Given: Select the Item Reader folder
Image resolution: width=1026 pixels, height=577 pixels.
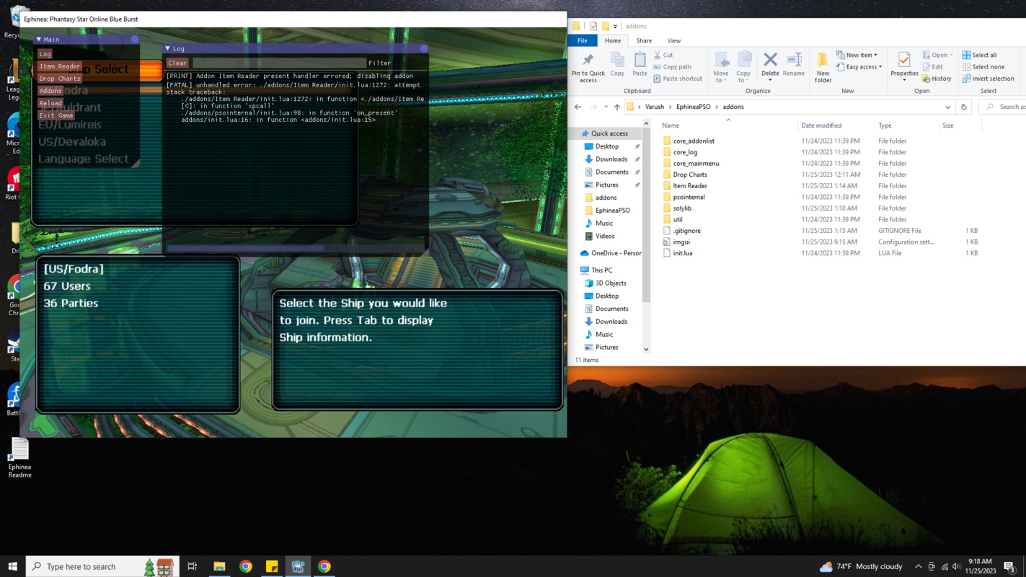Looking at the screenshot, I should point(690,185).
